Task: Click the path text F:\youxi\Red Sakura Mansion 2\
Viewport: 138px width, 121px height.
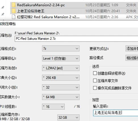Action: [37, 33]
